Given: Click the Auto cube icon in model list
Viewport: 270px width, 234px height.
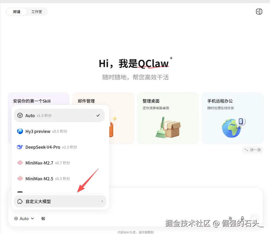Looking at the screenshot, I should [20, 115].
